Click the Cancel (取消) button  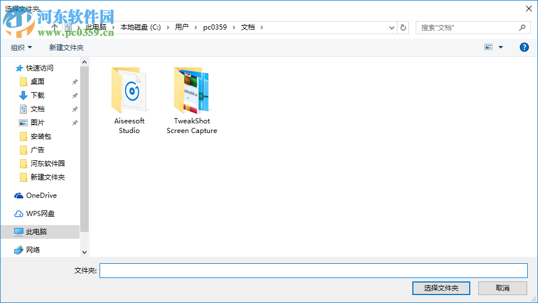[x=503, y=288]
